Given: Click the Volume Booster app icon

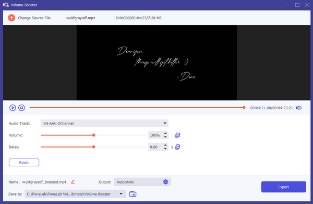Looking at the screenshot, I should click(6, 5).
